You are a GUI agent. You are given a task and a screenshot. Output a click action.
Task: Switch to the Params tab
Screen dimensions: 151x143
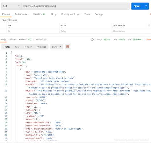[6, 14]
